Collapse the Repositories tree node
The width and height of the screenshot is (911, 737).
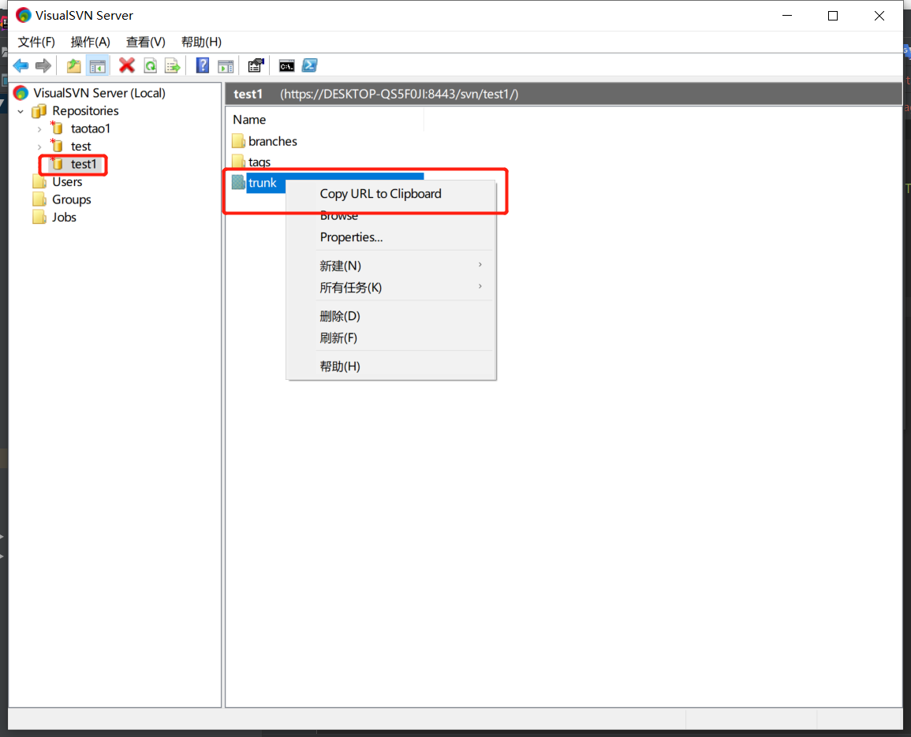(x=21, y=111)
